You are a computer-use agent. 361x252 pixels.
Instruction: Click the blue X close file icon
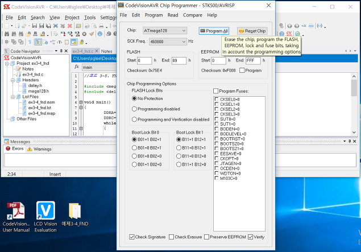[56, 26]
